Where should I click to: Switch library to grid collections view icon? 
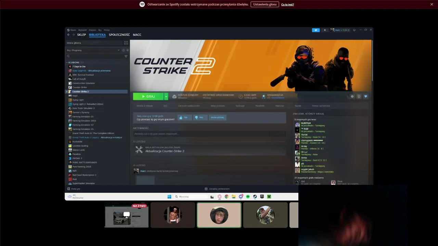point(126,43)
